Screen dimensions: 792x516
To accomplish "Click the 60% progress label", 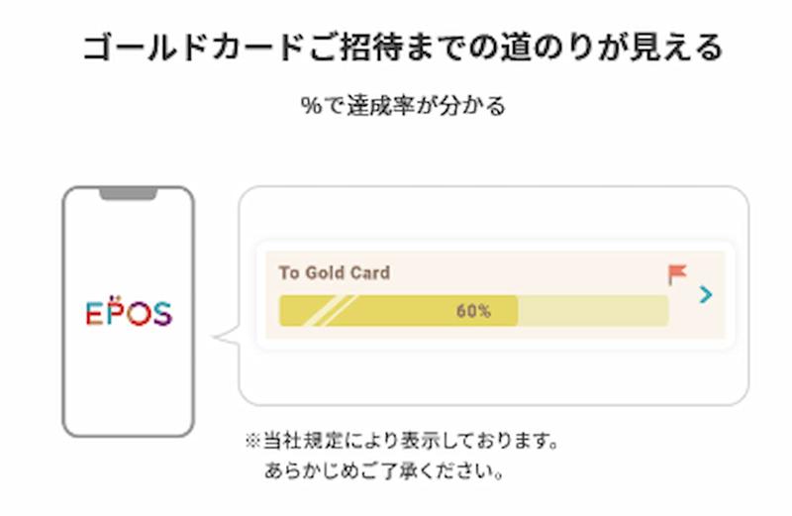I will (x=473, y=311).
